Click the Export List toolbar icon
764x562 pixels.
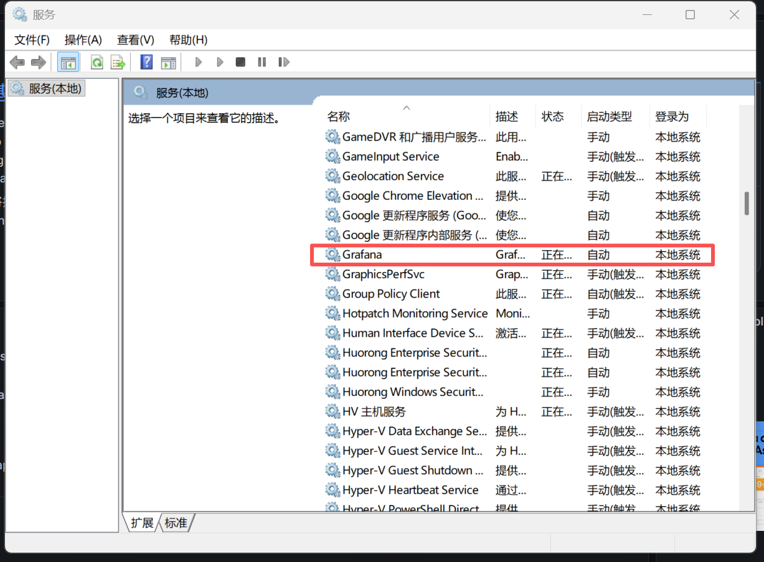coord(118,62)
